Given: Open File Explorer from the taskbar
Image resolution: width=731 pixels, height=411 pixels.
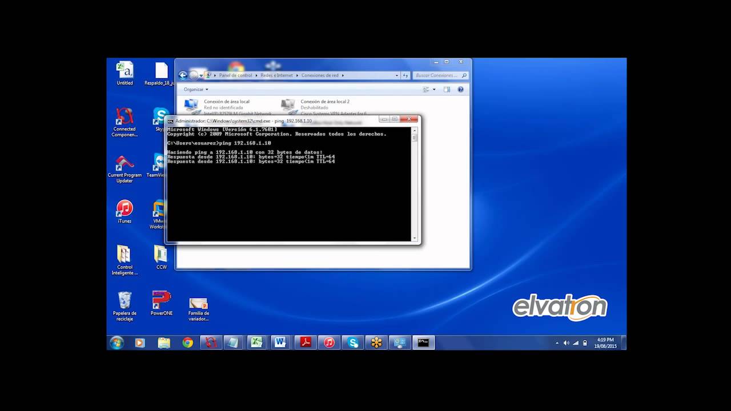Looking at the screenshot, I should [x=164, y=342].
